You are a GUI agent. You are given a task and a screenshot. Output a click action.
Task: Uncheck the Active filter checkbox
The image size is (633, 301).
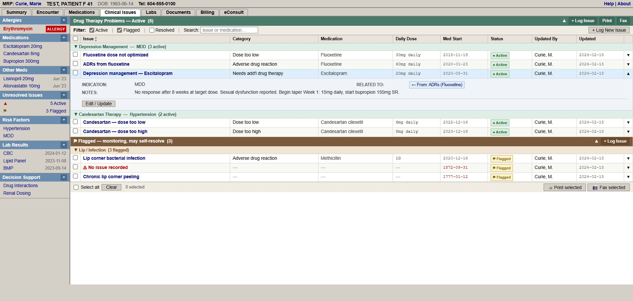(92, 30)
